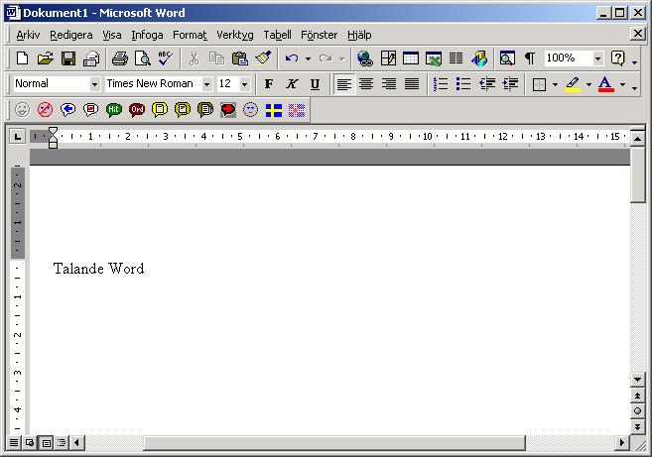The height and width of the screenshot is (457, 652).
Task: Open print preview
Action: point(143,58)
